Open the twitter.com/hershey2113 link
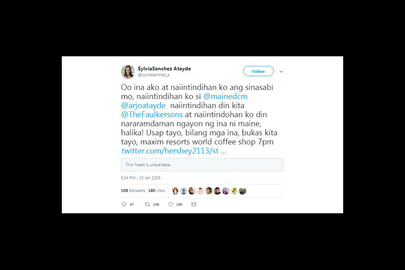The width and height of the screenshot is (405, 270). 174,151
